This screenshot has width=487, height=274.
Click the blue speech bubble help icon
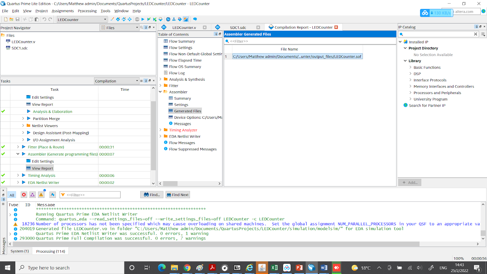pyautogui.click(x=195, y=19)
